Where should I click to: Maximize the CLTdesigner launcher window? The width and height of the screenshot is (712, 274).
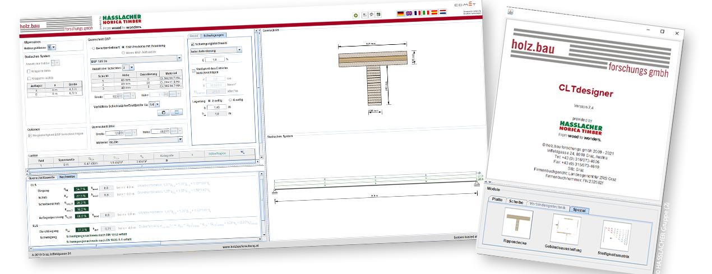662,32
